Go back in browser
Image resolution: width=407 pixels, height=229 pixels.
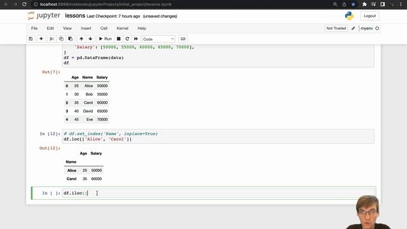tap(6, 4)
